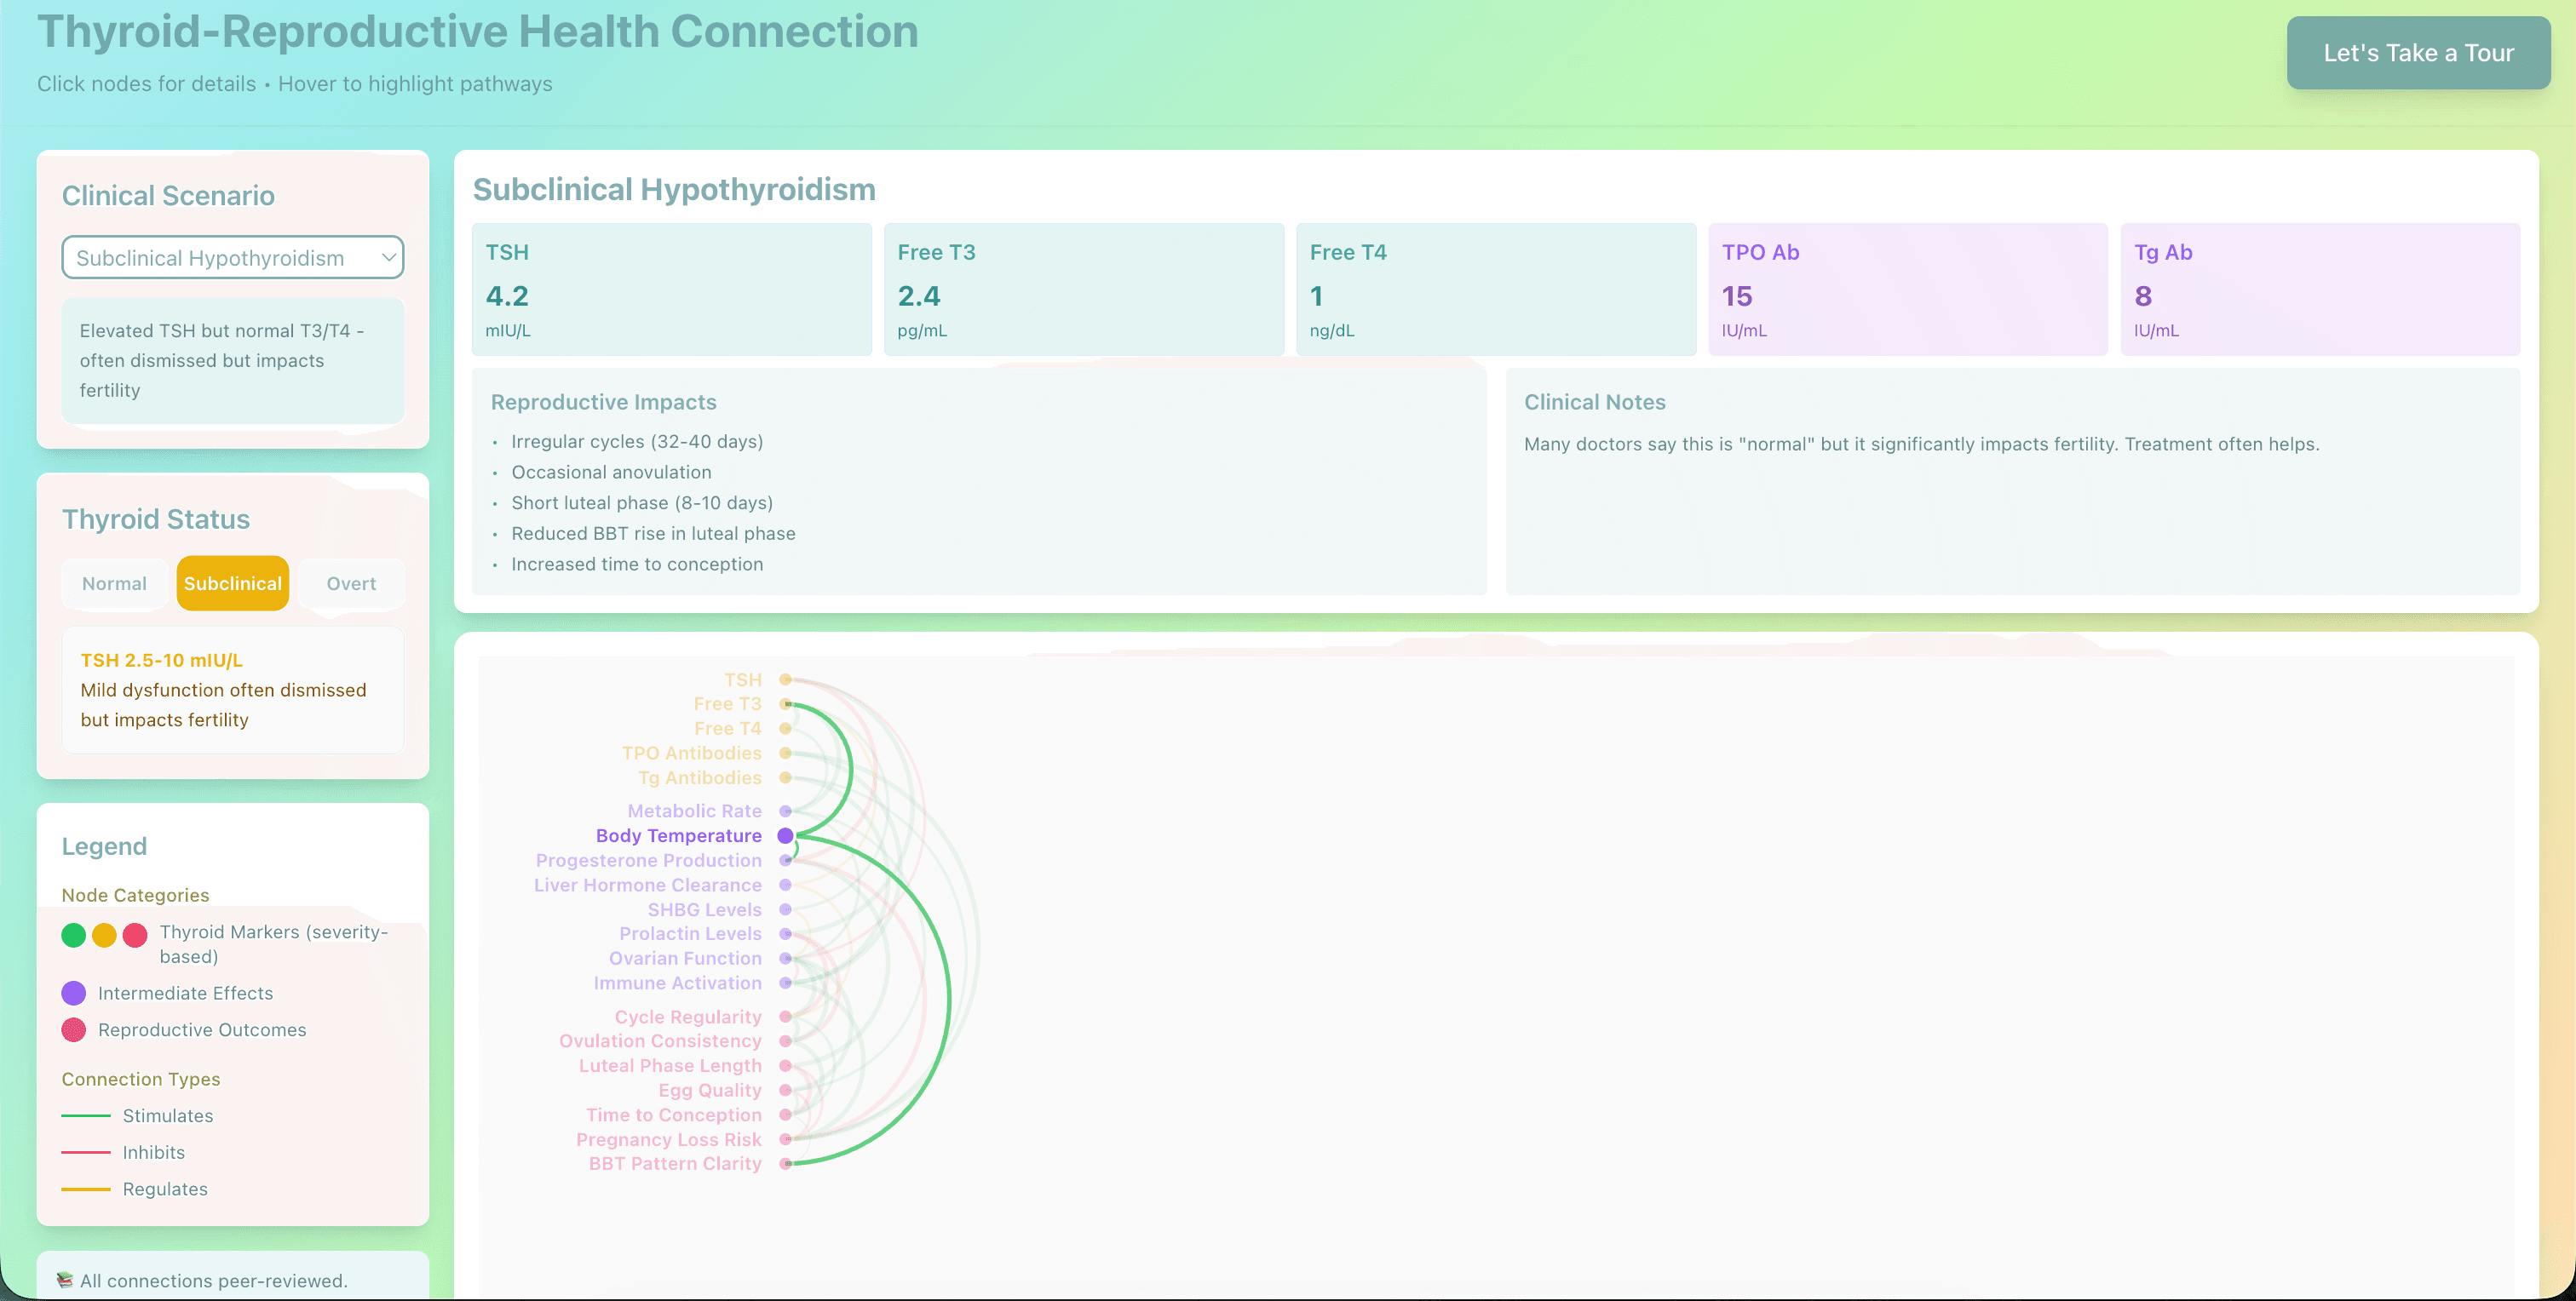Switch thyroid status to Overt

[x=351, y=583]
